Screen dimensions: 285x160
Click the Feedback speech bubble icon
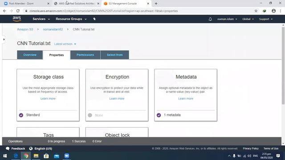click(8, 148)
